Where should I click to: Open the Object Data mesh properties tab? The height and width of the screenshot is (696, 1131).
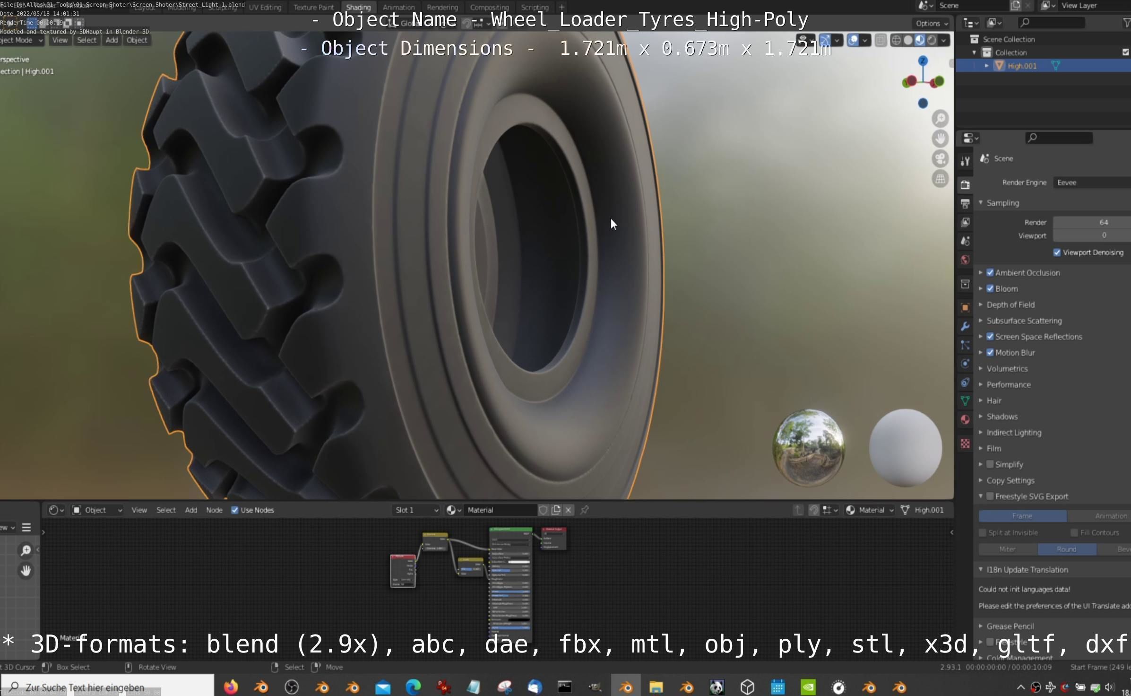(965, 401)
